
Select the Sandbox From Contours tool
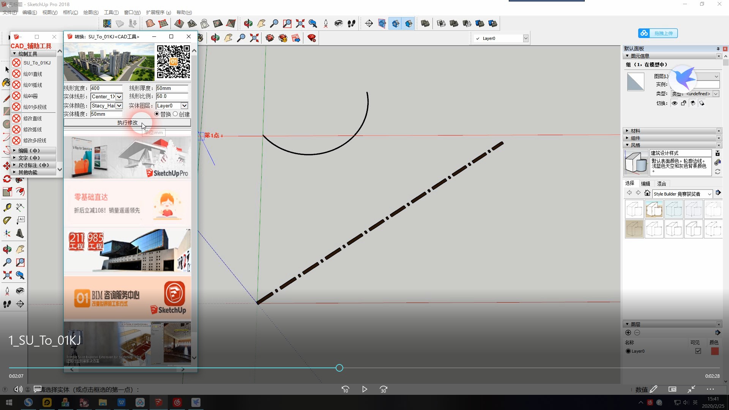(x=150, y=24)
